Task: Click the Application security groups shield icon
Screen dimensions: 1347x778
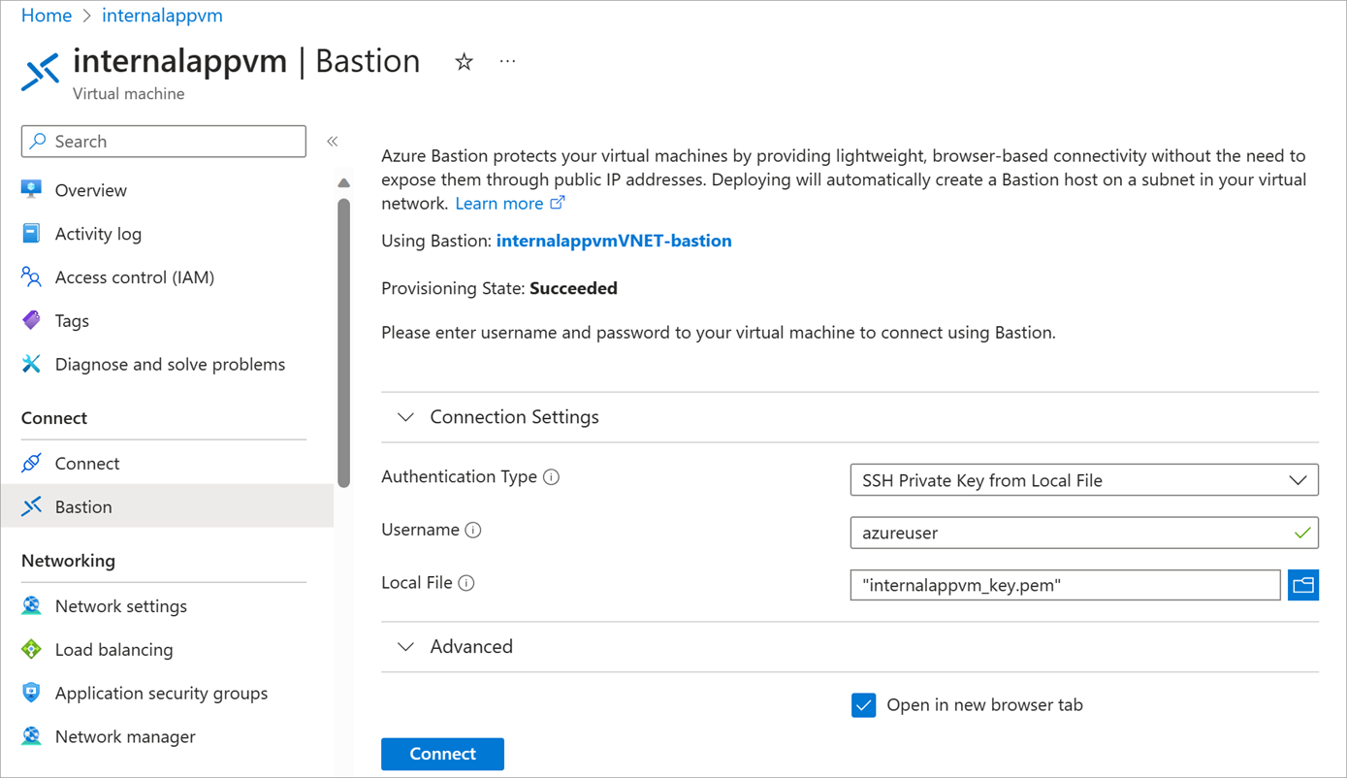Action: click(x=31, y=693)
